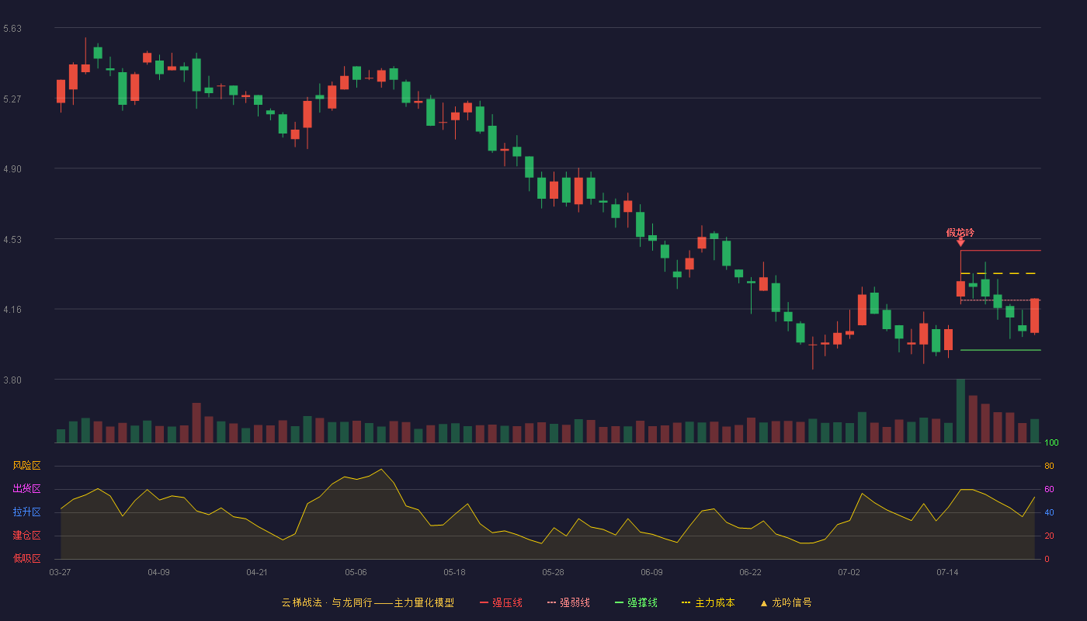The width and height of the screenshot is (1087, 621).
Task: Click the 假龙吟 signal marker arrow
Action: pos(960,242)
